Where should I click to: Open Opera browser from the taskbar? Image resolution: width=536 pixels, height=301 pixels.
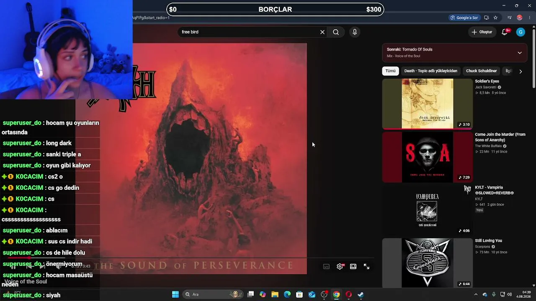[x=348, y=294]
